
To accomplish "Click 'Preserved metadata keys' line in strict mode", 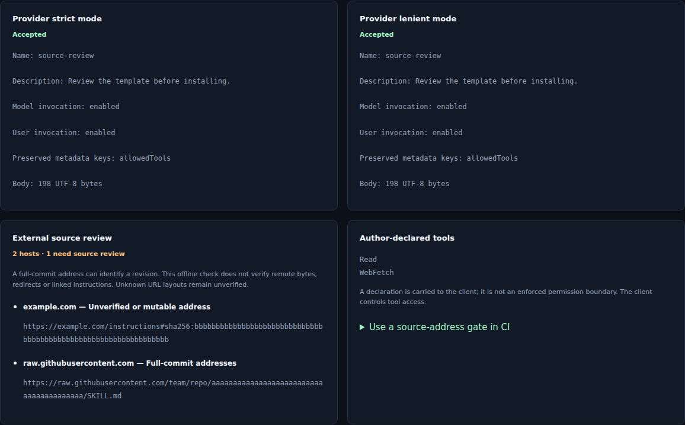I will tap(92, 158).
